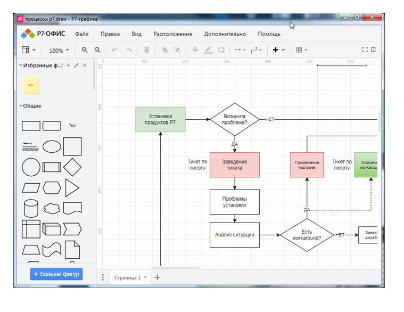Collapse the Общие shapes section
The height and width of the screenshot is (312, 404).
coord(21,105)
